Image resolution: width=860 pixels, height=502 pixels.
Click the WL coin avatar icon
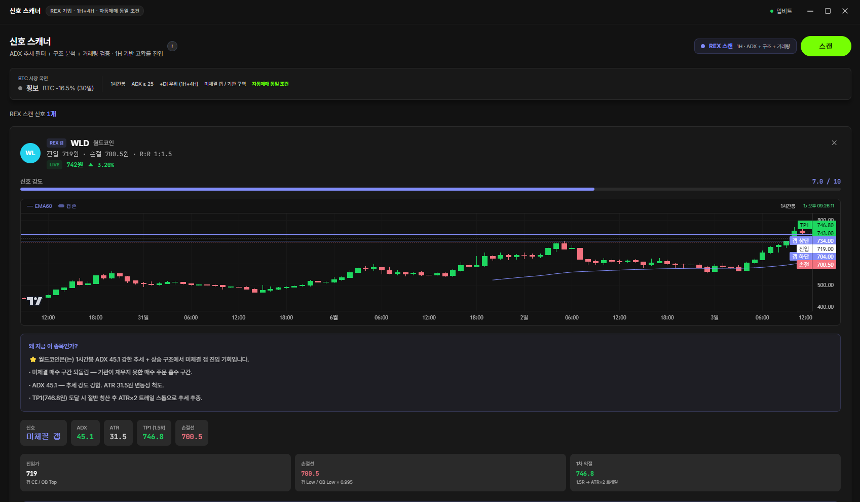click(x=30, y=153)
